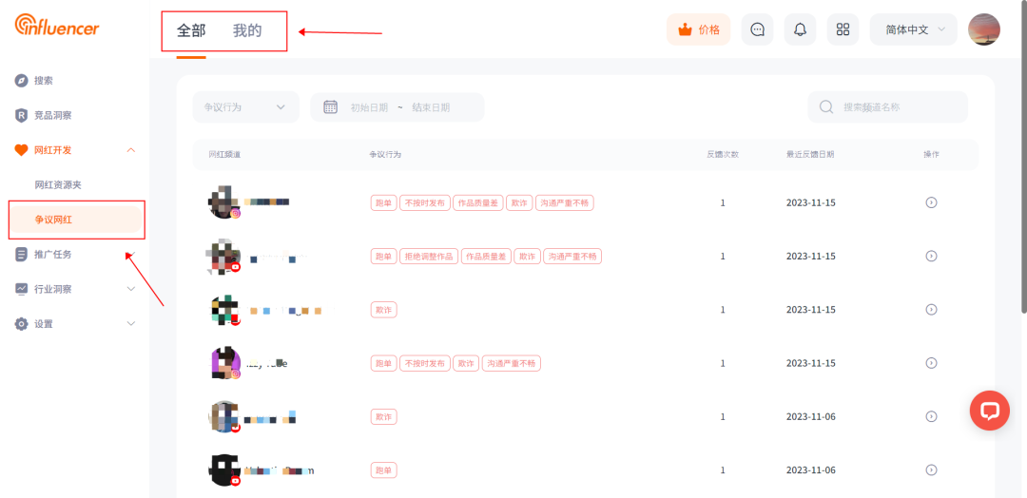Click 沟通严重不畅 tag in fourth row

click(511, 363)
